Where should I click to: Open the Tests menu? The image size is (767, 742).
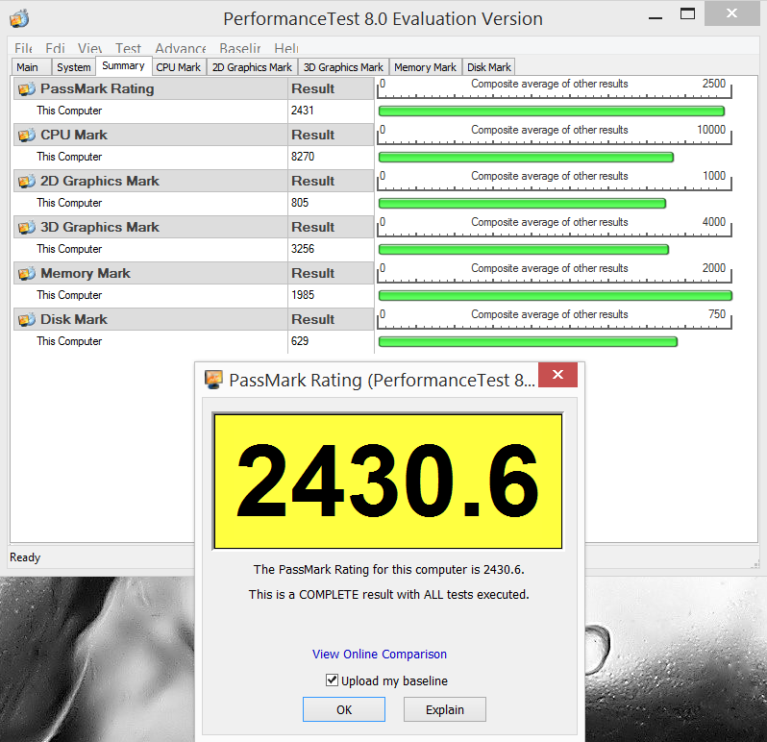pos(128,48)
